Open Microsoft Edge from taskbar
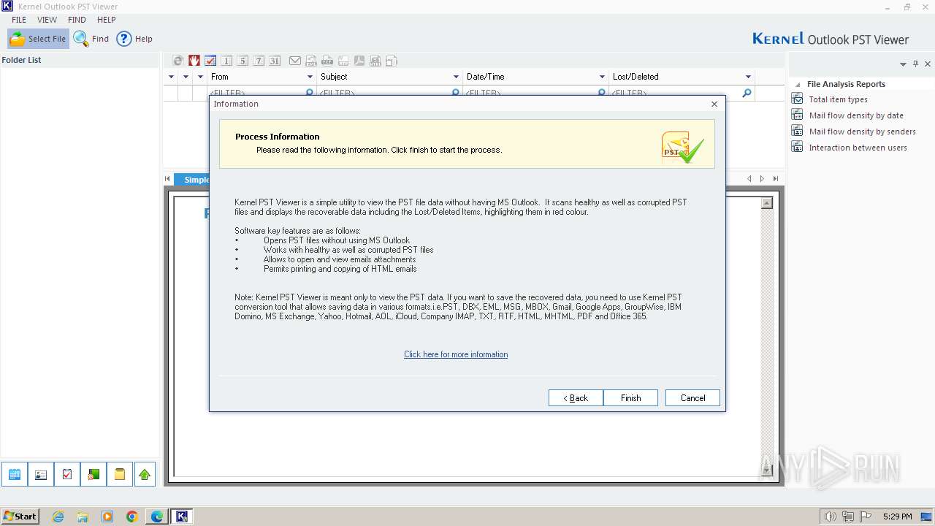 click(156, 517)
